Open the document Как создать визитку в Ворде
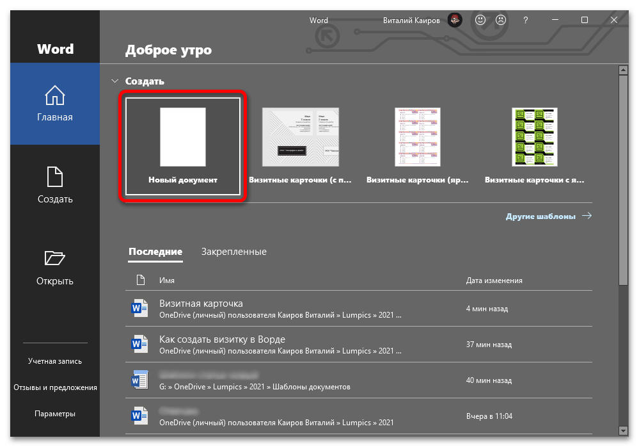The width and height of the screenshot is (639, 447). (359, 345)
